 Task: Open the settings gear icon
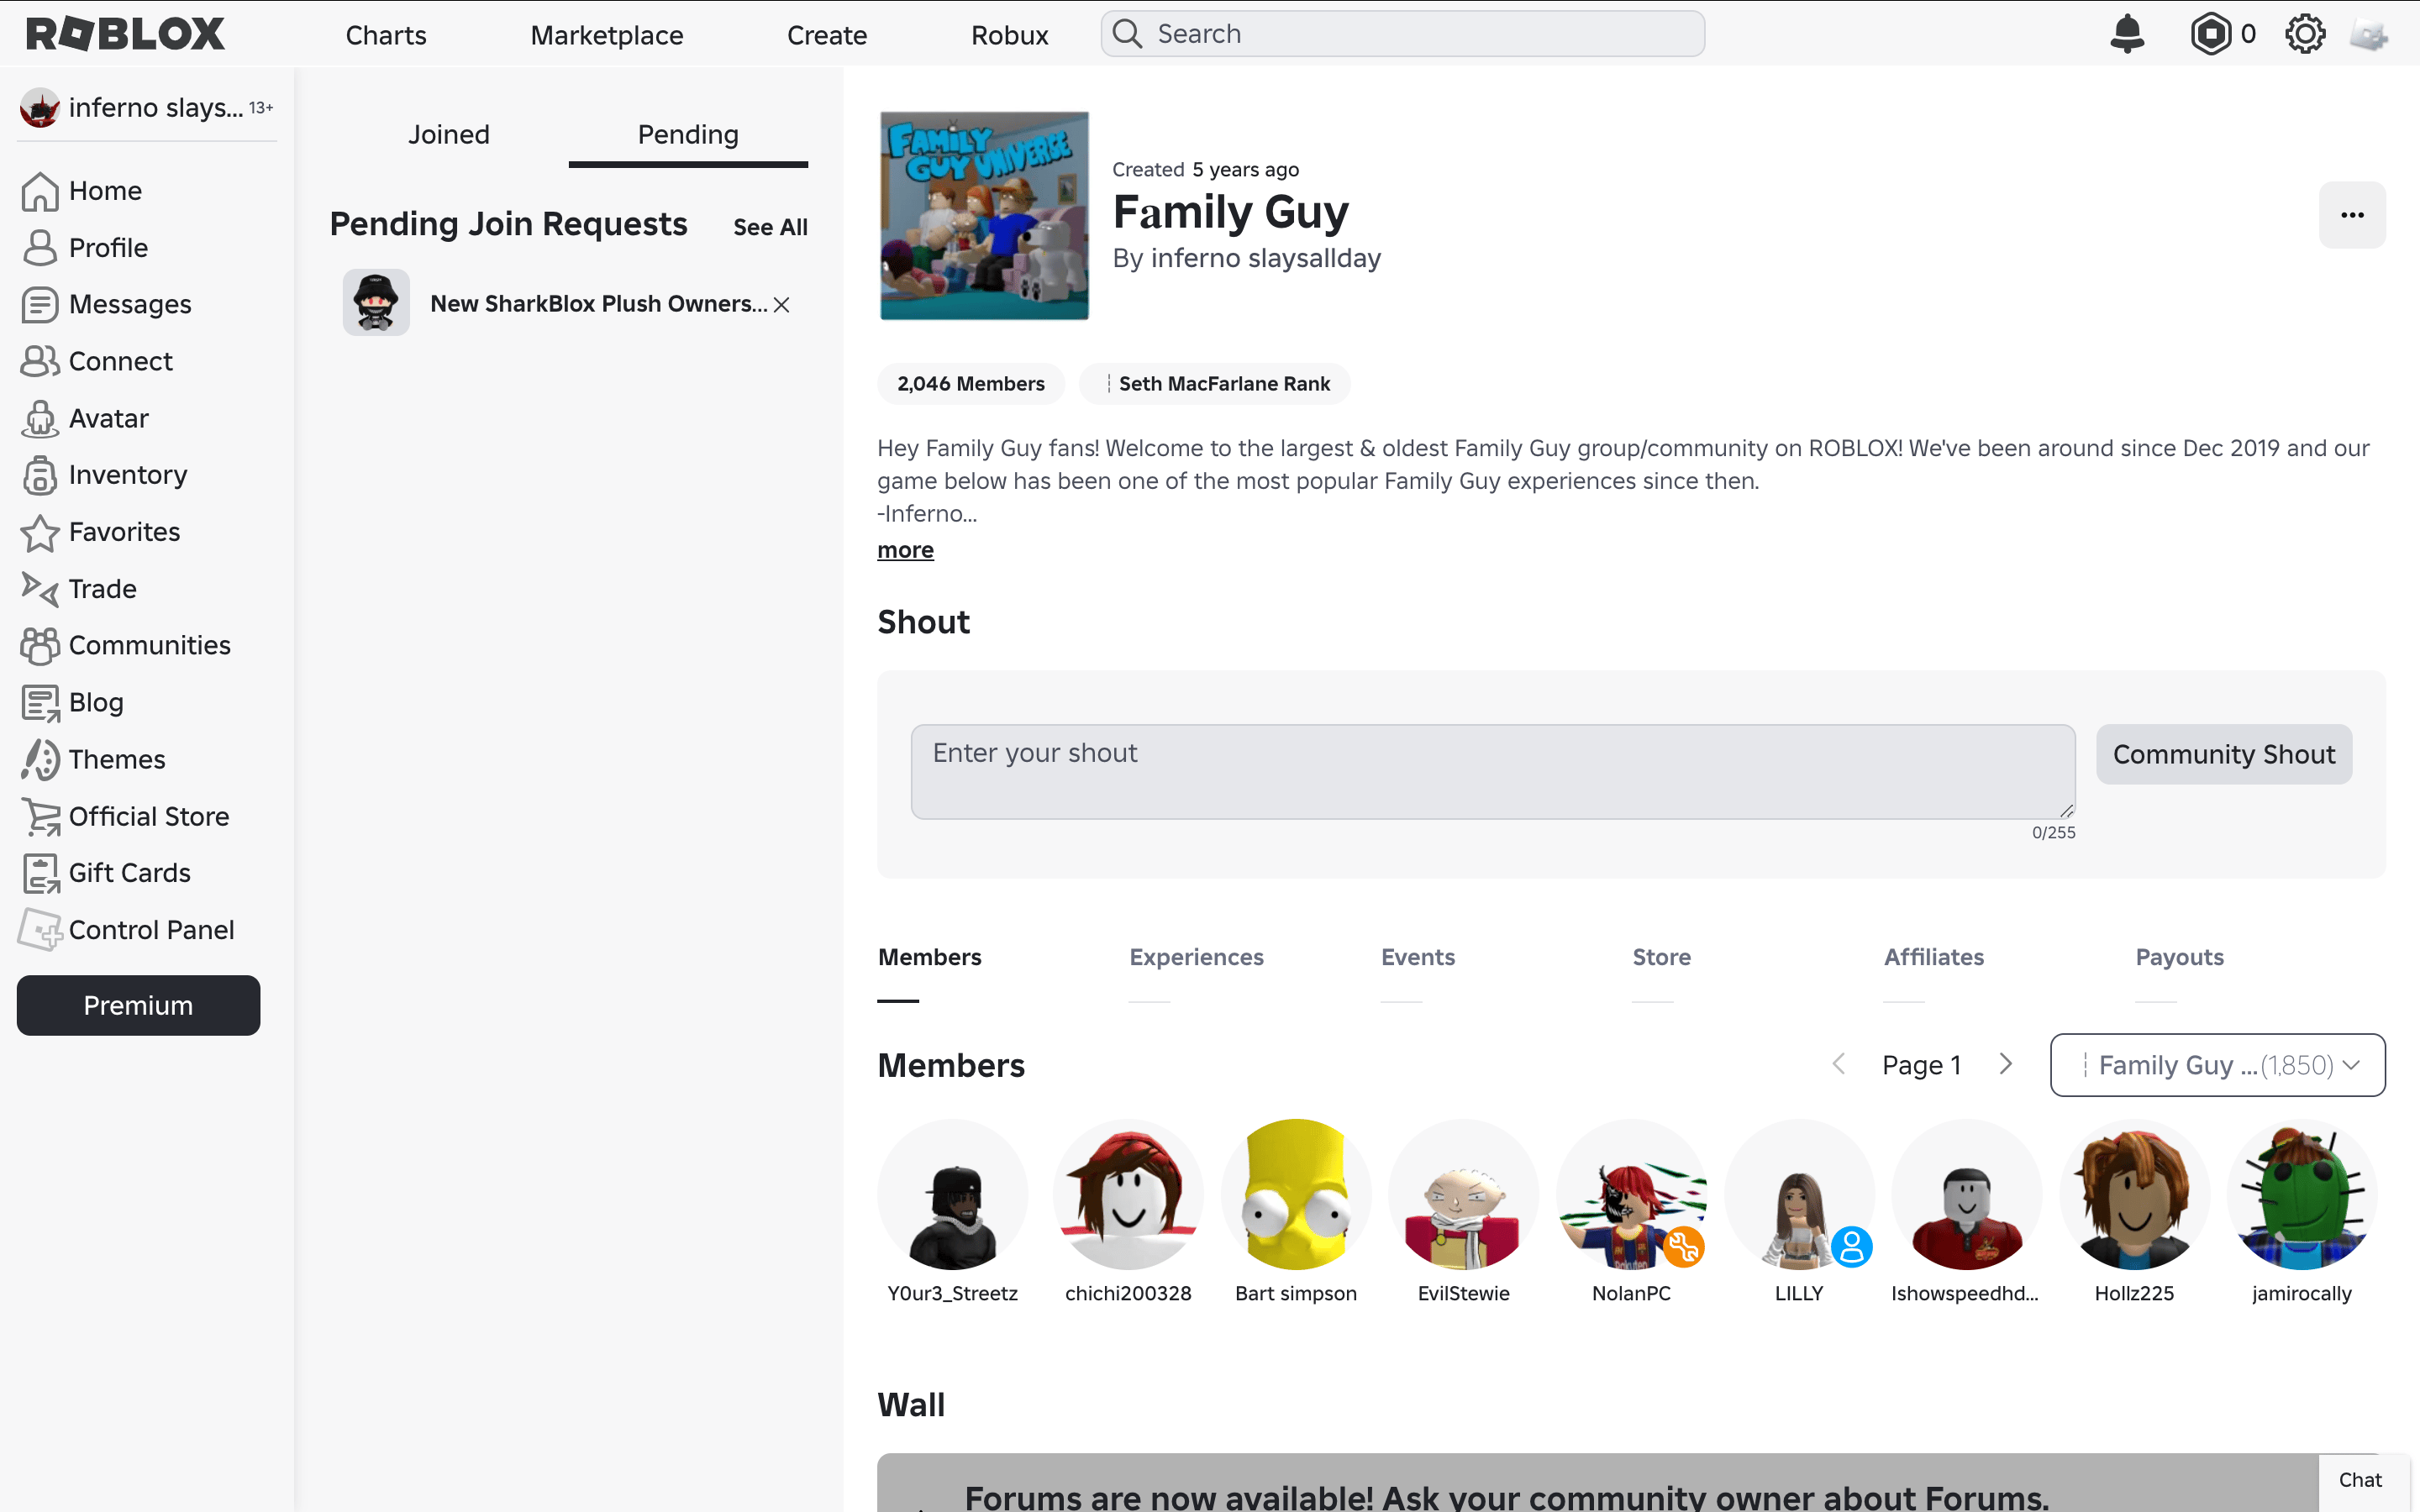click(x=2305, y=34)
